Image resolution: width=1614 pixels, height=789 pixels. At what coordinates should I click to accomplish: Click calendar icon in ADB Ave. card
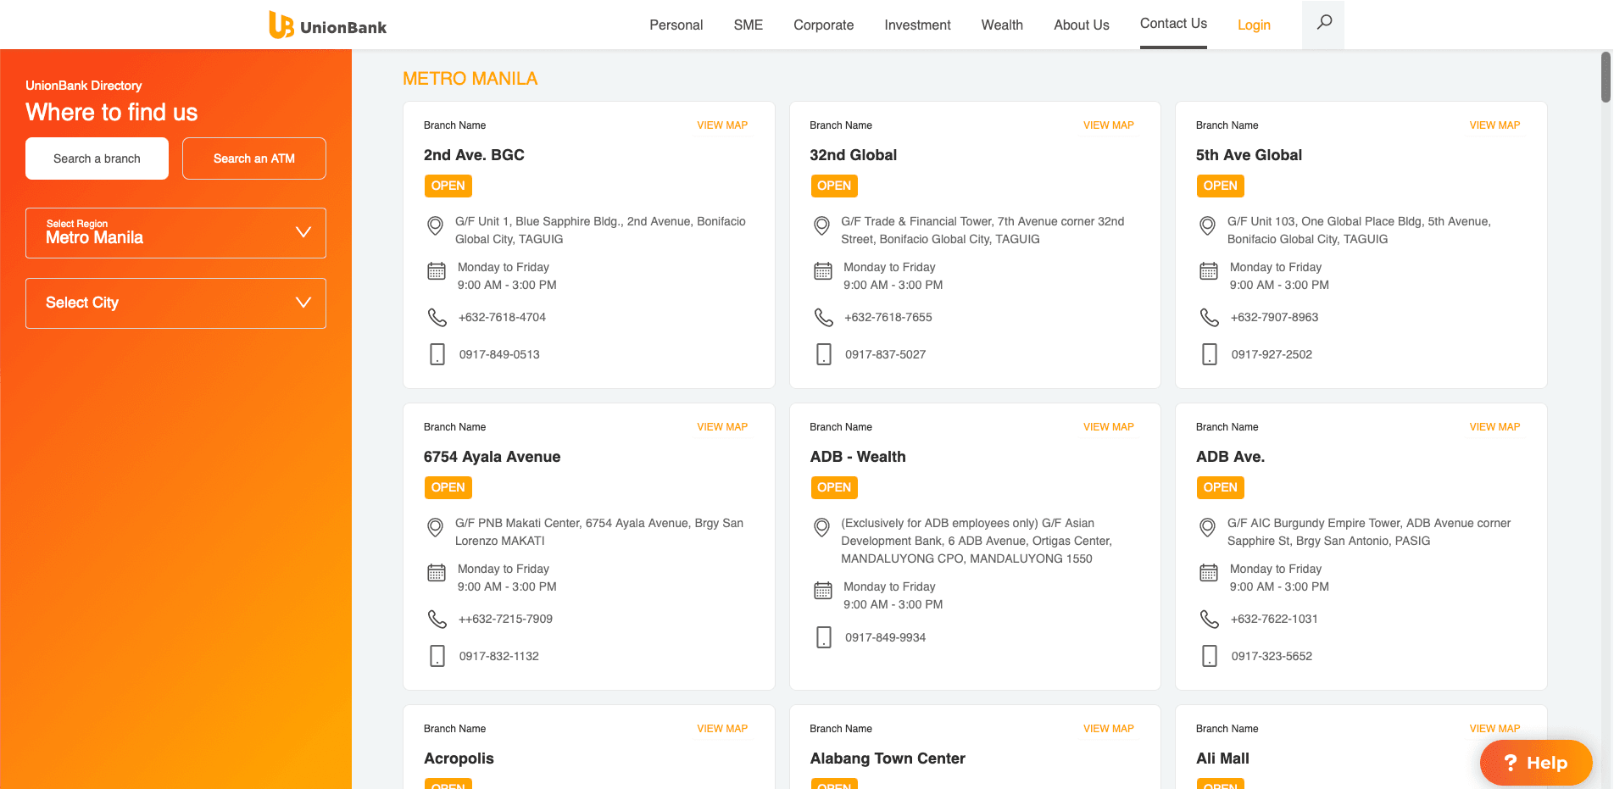tap(1209, 573)
